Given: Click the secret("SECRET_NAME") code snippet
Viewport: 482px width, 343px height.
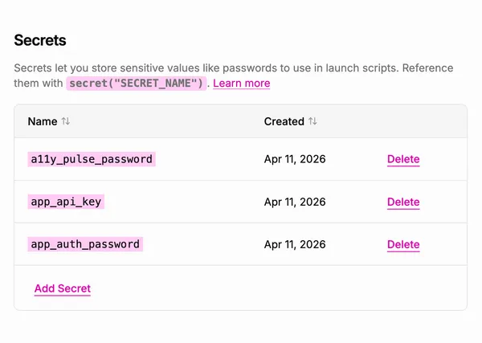Looking at the screenshot, I should pos(137,84).
